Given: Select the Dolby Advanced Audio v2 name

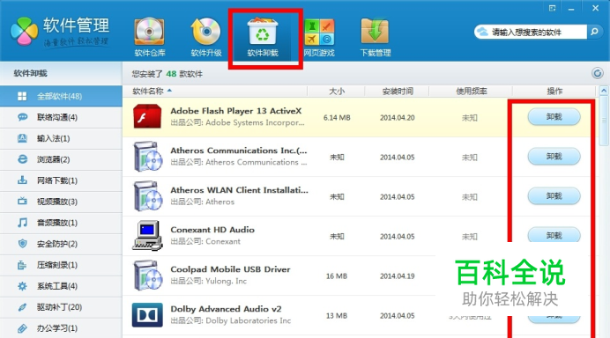Looking at the screenshot, I should (x=226, y=309).
